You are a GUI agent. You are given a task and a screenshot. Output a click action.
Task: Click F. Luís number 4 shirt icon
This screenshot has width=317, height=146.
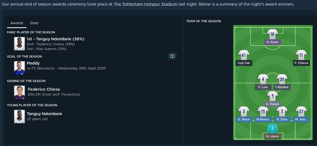(263, 79)
